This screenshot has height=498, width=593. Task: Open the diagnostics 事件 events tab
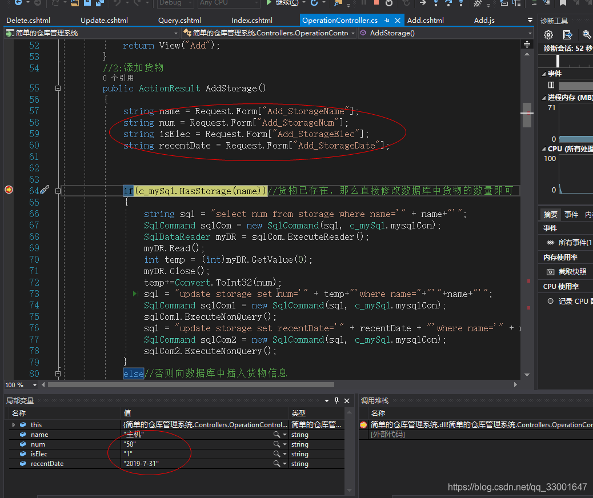point(571,214)
